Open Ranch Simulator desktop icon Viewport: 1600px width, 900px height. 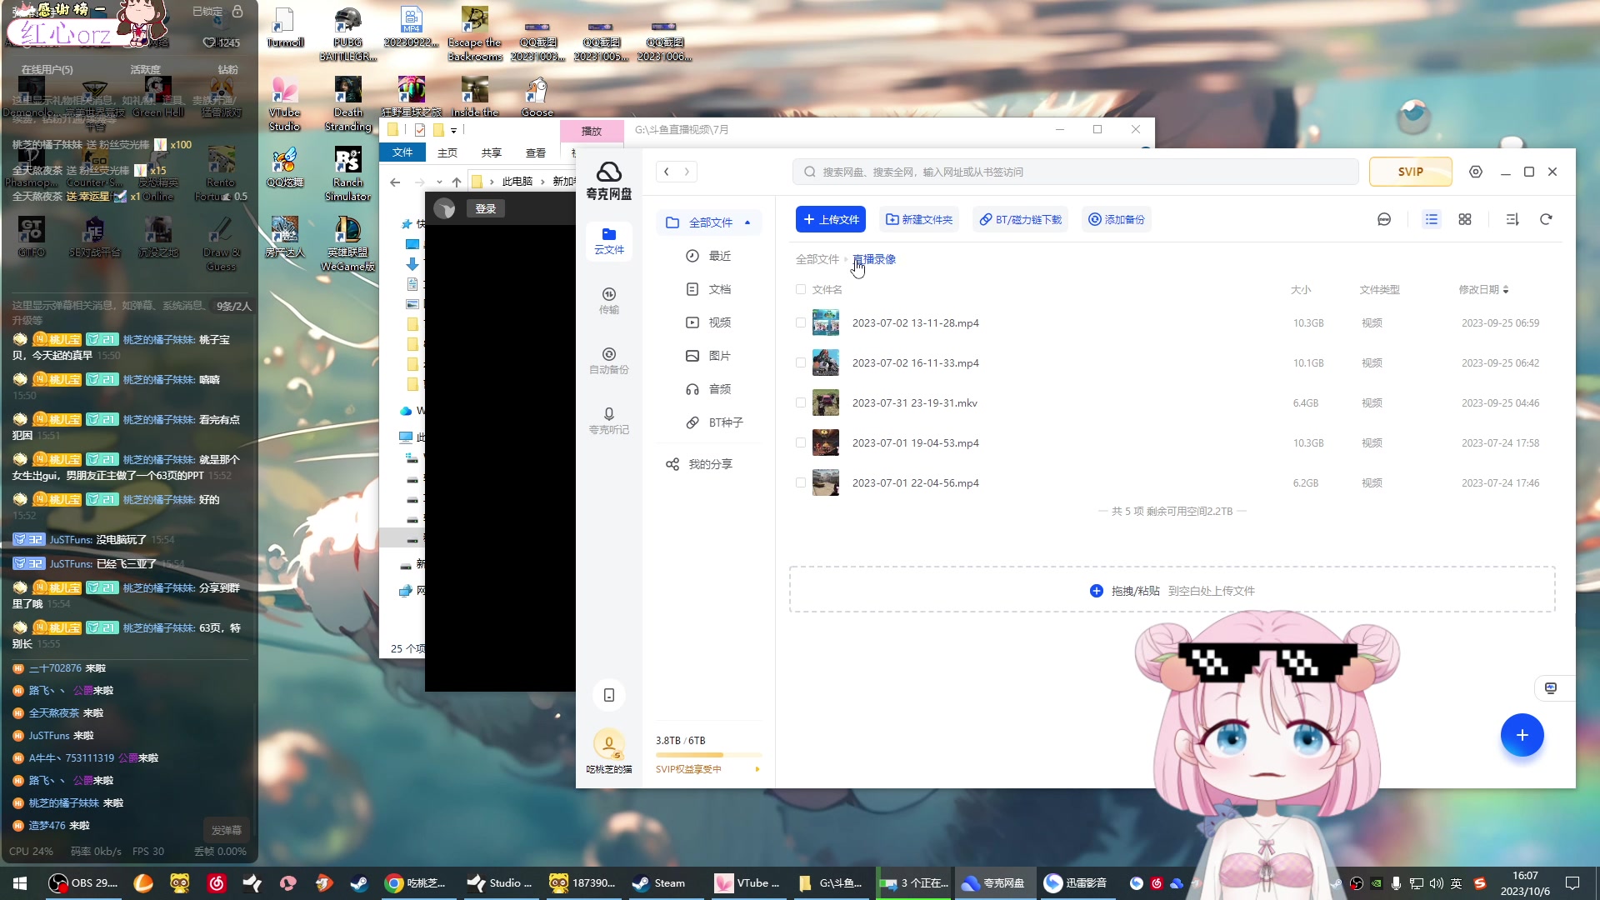pyautogui.click(x=347, y=174)
